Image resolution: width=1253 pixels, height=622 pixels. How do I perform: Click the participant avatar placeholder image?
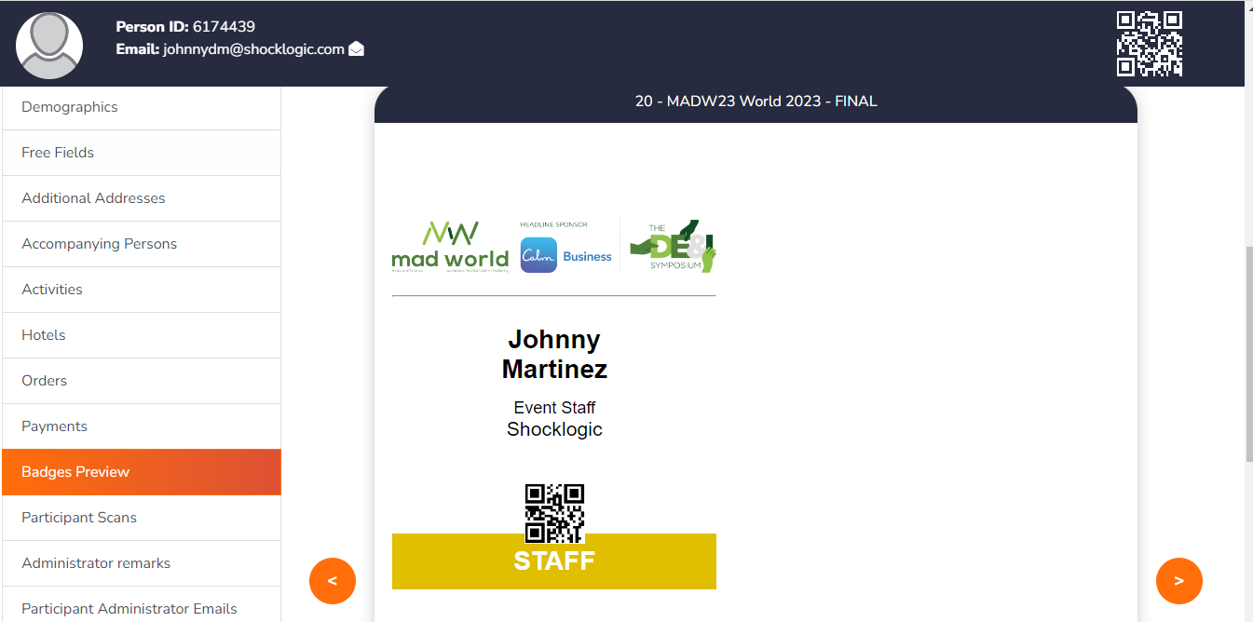point(48,44)
